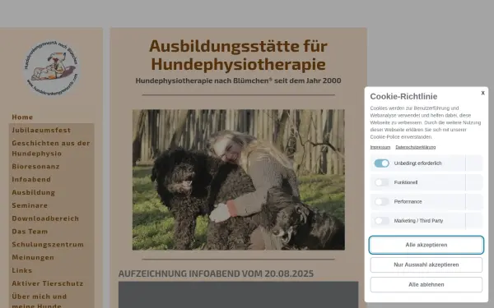Image resolution: width=494 pixels, height=308 pixels.
Task: Click the round Hundephysiotherapie logo
Action: pyautogui.click(x=51, y=67)
